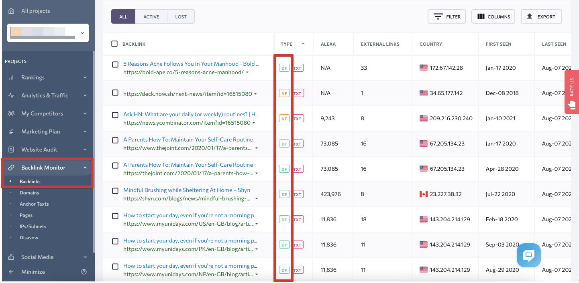Expand the Social Media chevron
The width and height of the screenshot is (579, 283).
85,257
